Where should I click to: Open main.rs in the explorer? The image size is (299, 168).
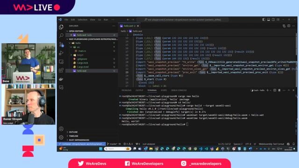coord(82,51)
